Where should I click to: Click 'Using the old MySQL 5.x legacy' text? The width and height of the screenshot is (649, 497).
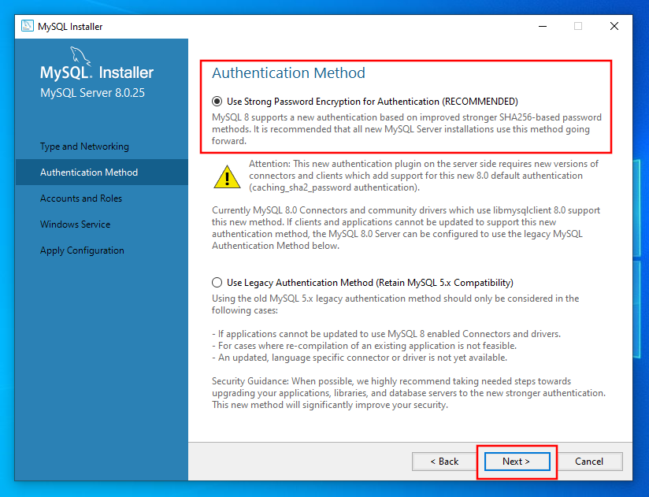(395, 304)
